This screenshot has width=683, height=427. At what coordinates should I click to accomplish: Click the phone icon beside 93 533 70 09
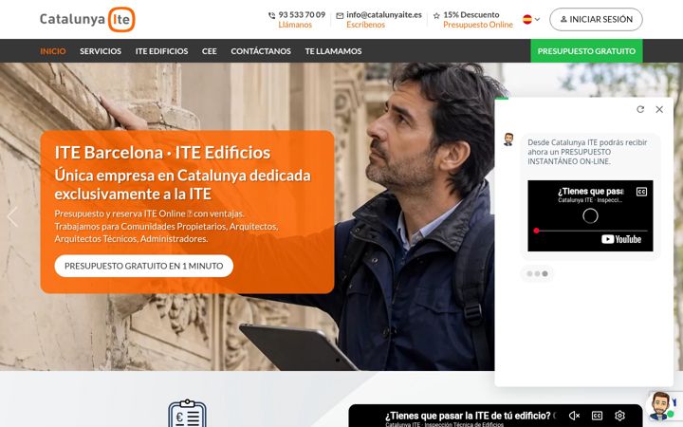[x=272, y=16]
